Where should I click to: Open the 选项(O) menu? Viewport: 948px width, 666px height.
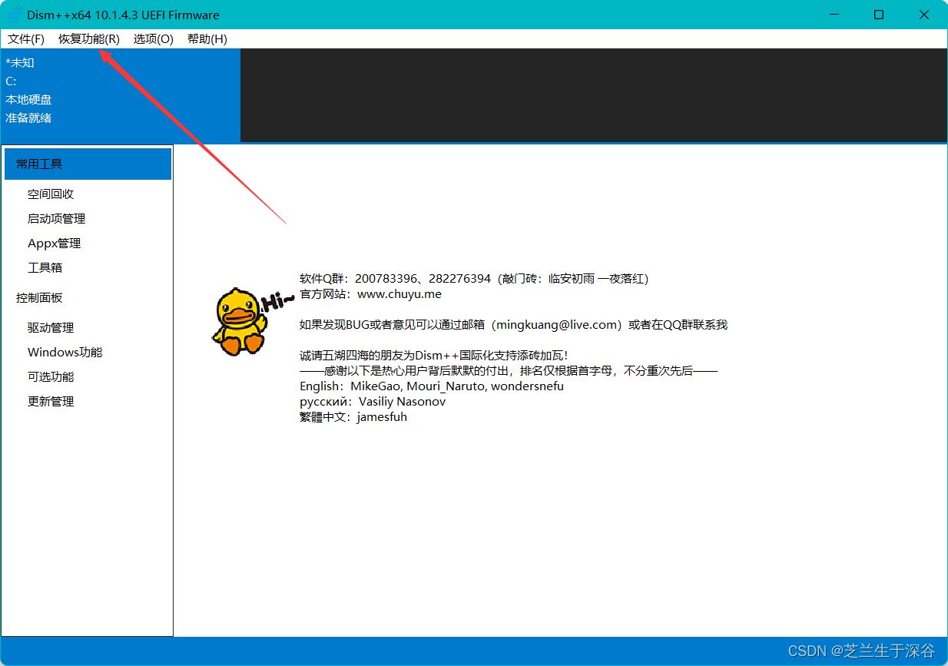tap(153, 39)
